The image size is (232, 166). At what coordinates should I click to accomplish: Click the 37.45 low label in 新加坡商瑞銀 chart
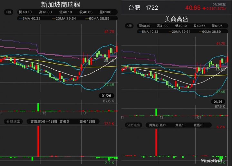(x=109, y=85)
